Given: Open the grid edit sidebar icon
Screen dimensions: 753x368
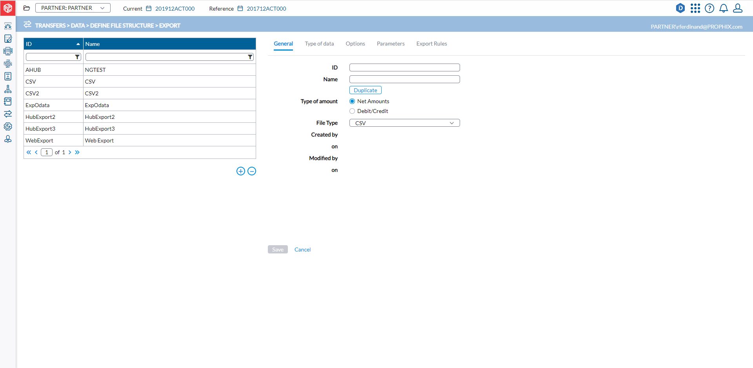Looking at the screenshot, I should [8, 38].
